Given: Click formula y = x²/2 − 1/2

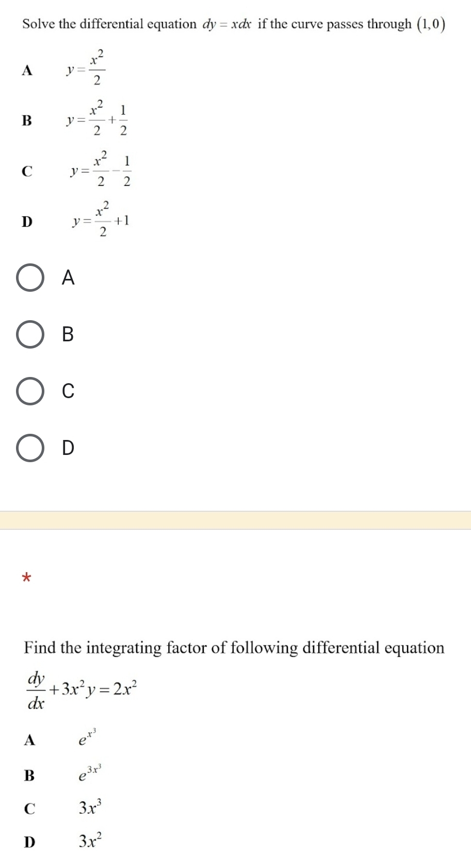Looking at the screenshot, I should click(102, 169).
